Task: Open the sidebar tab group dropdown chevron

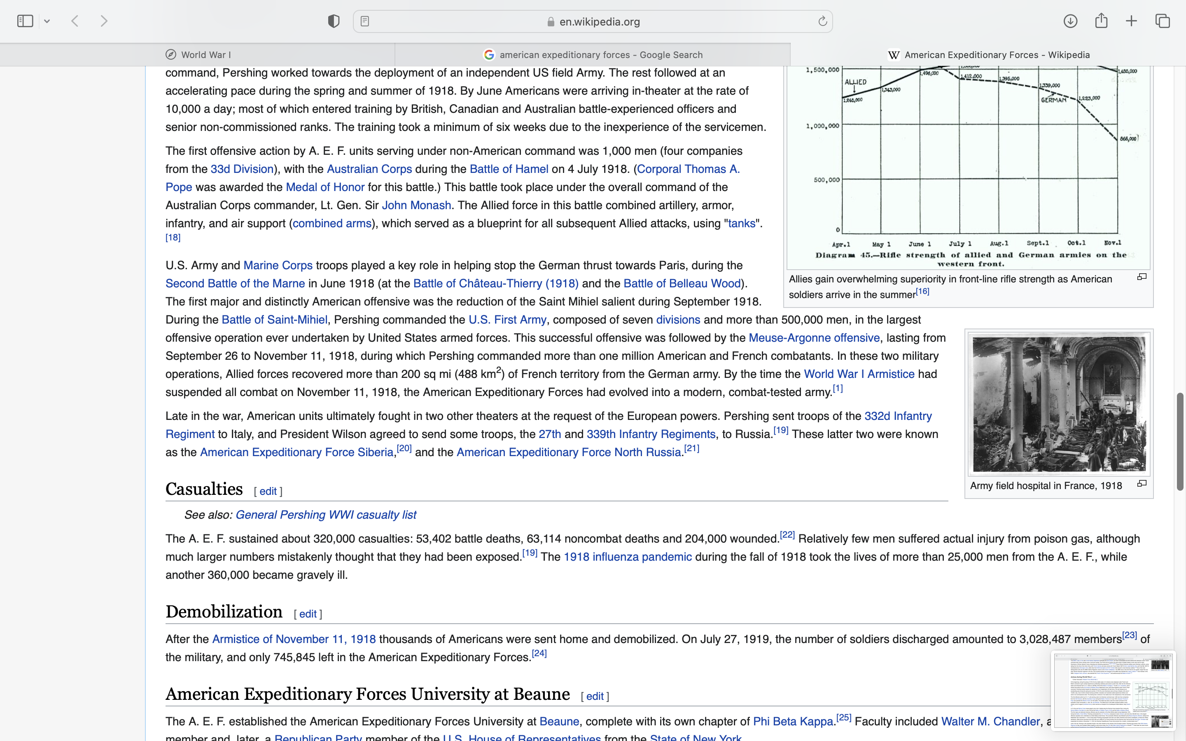Action: [47, 21]
